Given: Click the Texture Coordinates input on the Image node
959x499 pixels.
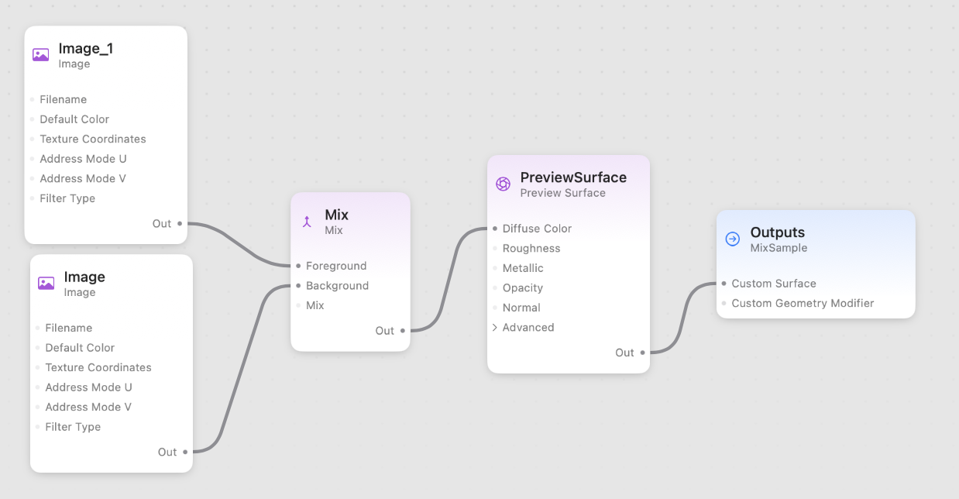Looking at the screenshot, I should pos(98,367).
